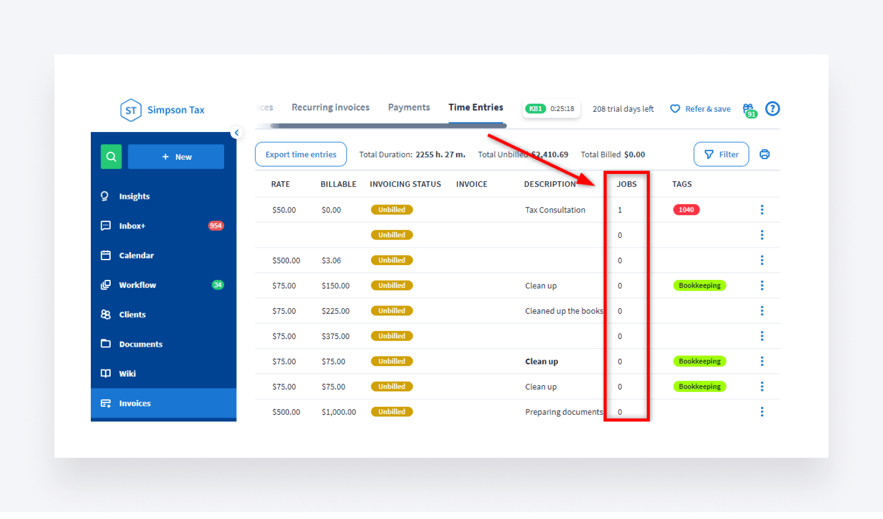Open three-dot menu for Preparing documents row
Screen dimensions: 883x519
click(x=762, y=412)
